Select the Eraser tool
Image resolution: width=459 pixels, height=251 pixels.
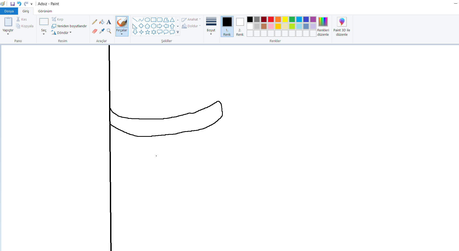pos(95,31)
